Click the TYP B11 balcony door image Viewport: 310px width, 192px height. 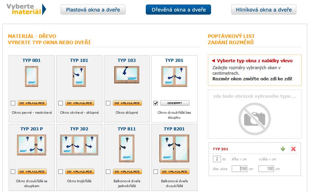click(x=127, y=148)
